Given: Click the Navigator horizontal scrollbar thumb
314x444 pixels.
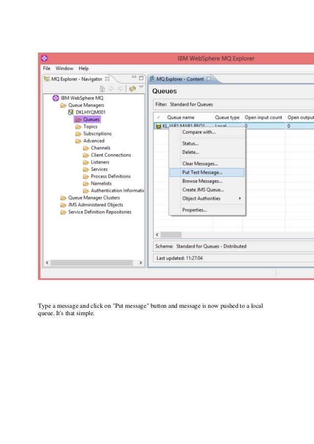Looking at the screenshot, I should [92, 263].
